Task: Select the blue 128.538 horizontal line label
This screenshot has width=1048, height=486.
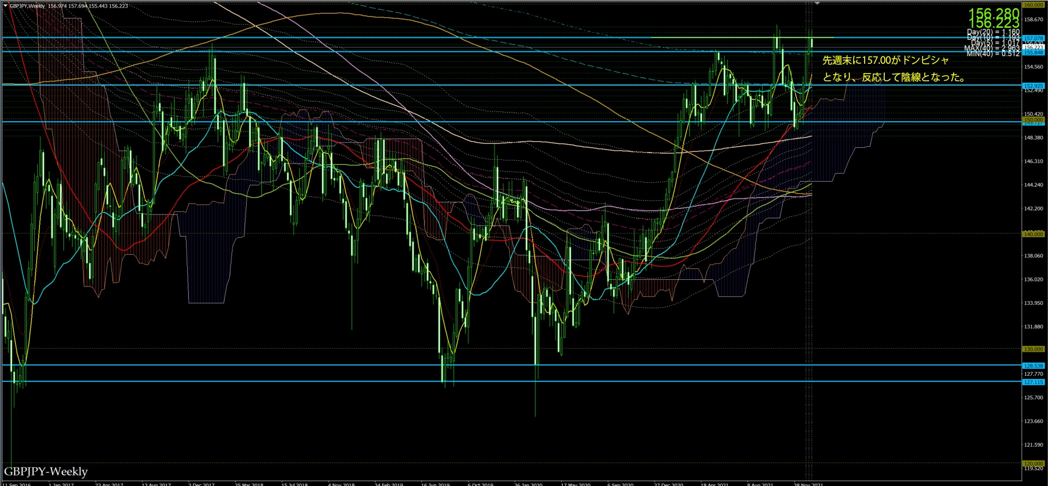Action: 1033,366
